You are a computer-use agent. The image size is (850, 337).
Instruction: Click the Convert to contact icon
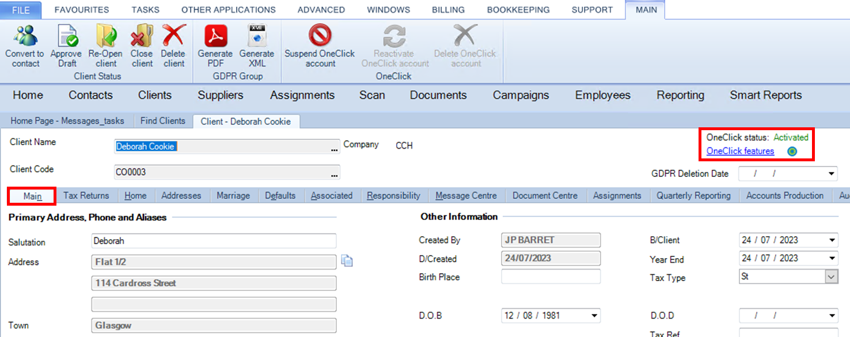25,36
